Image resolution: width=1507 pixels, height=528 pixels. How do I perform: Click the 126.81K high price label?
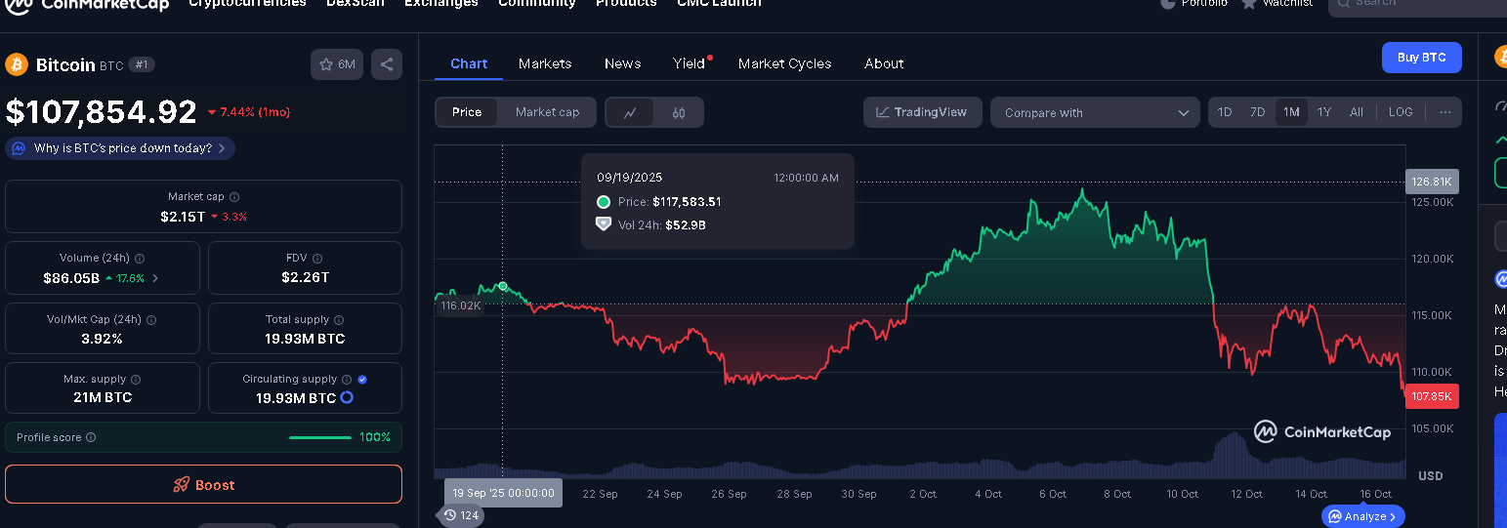pos(1432,182)
